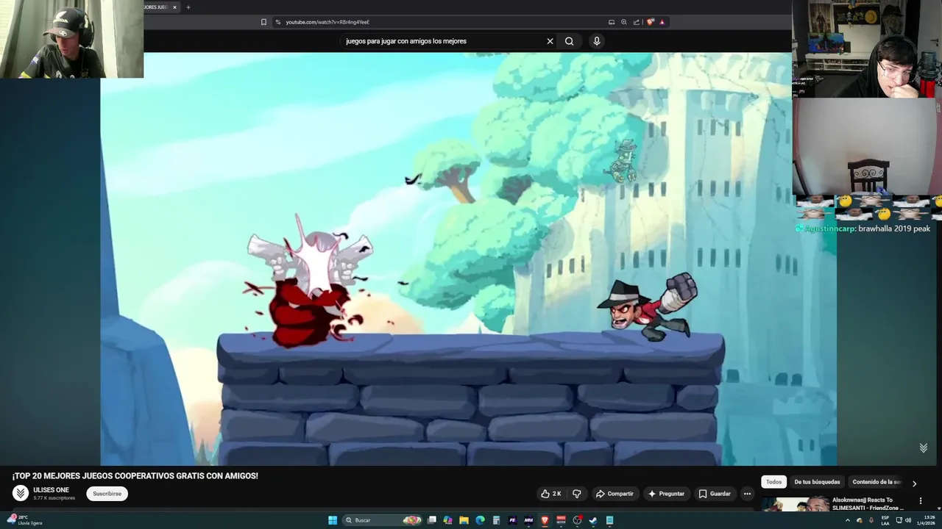
Task: Click the picture-in-picture icon in address bar
Action: tap(612, 22)
